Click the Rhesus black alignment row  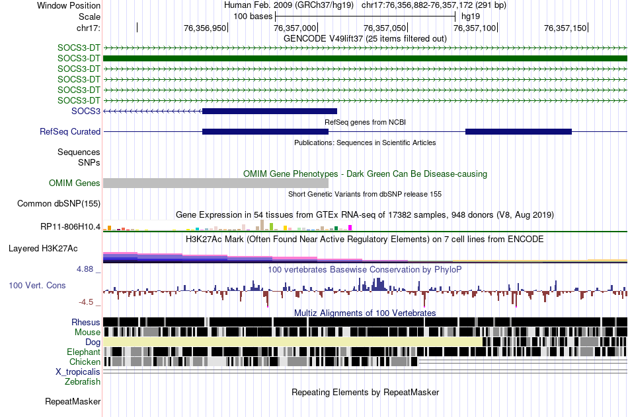pos(365,322)
